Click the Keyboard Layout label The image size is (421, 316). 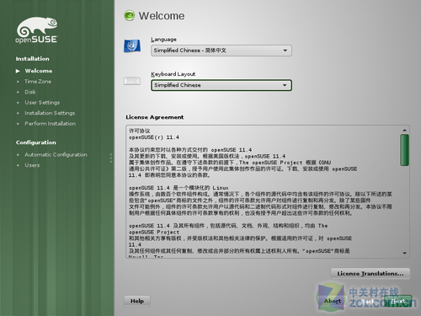pos(173,74)
